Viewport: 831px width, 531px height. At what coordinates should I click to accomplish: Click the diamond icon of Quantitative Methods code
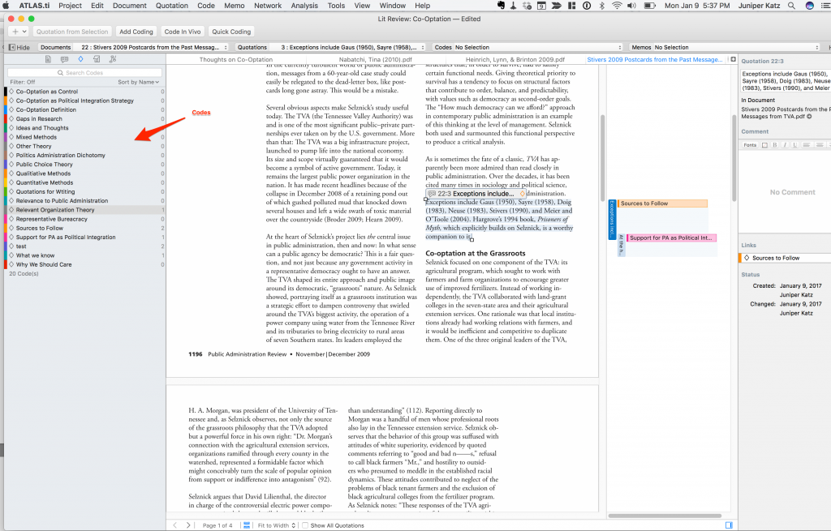[11, 182]
